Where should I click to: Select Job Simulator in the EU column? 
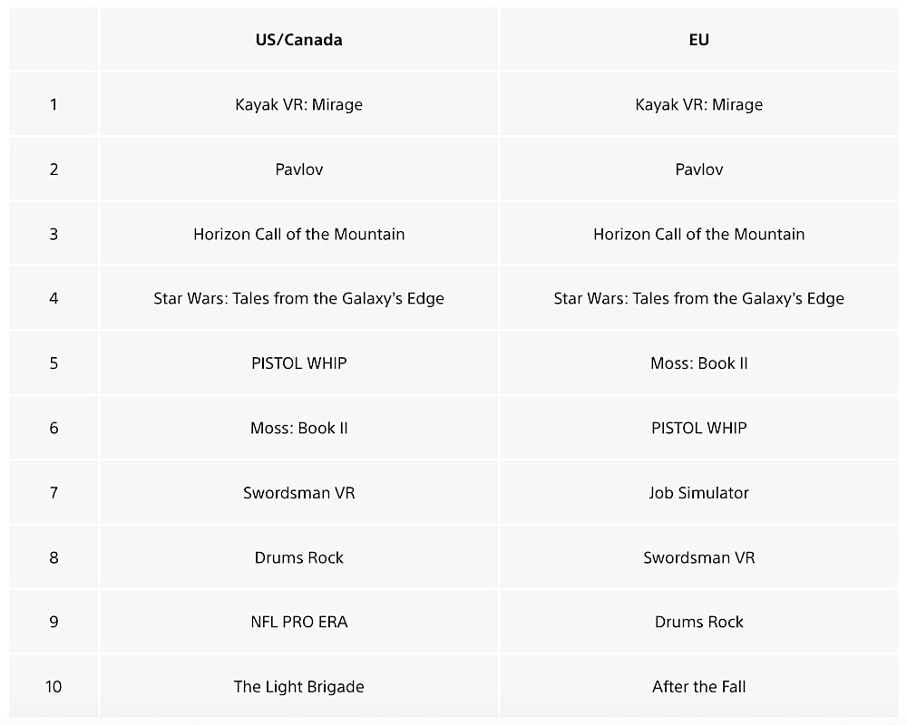698,493
